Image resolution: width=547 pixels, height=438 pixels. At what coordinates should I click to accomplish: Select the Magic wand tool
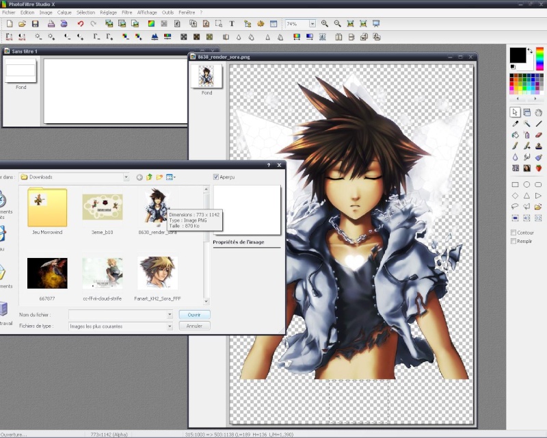pyautogui.click(x=526, y=123)
